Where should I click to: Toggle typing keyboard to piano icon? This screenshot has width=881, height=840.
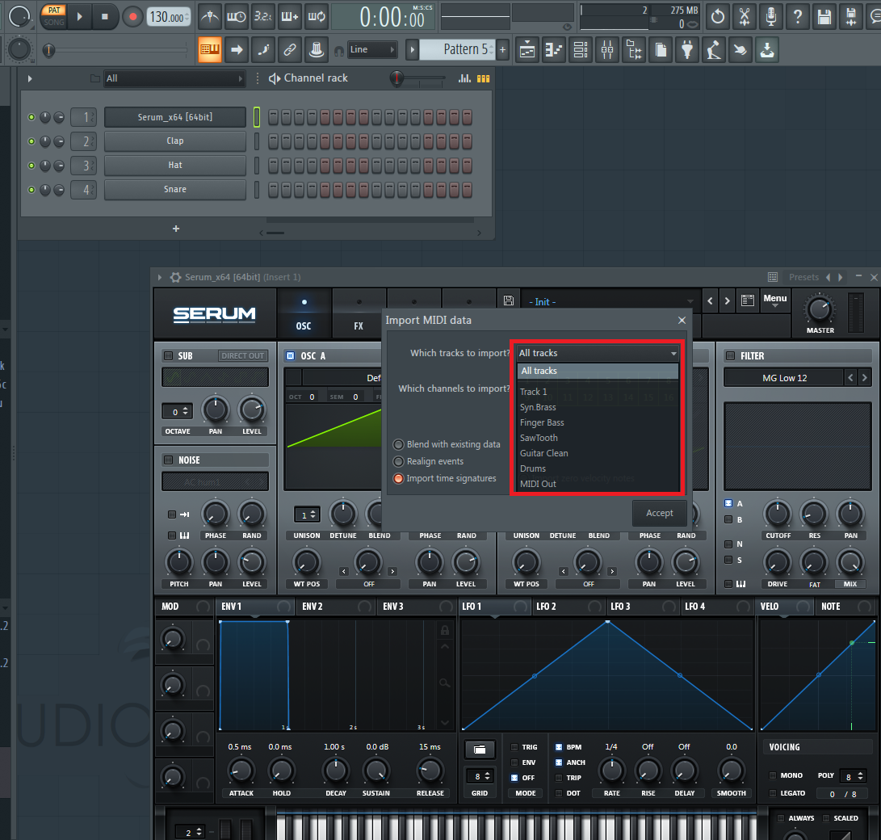point(210,49)
